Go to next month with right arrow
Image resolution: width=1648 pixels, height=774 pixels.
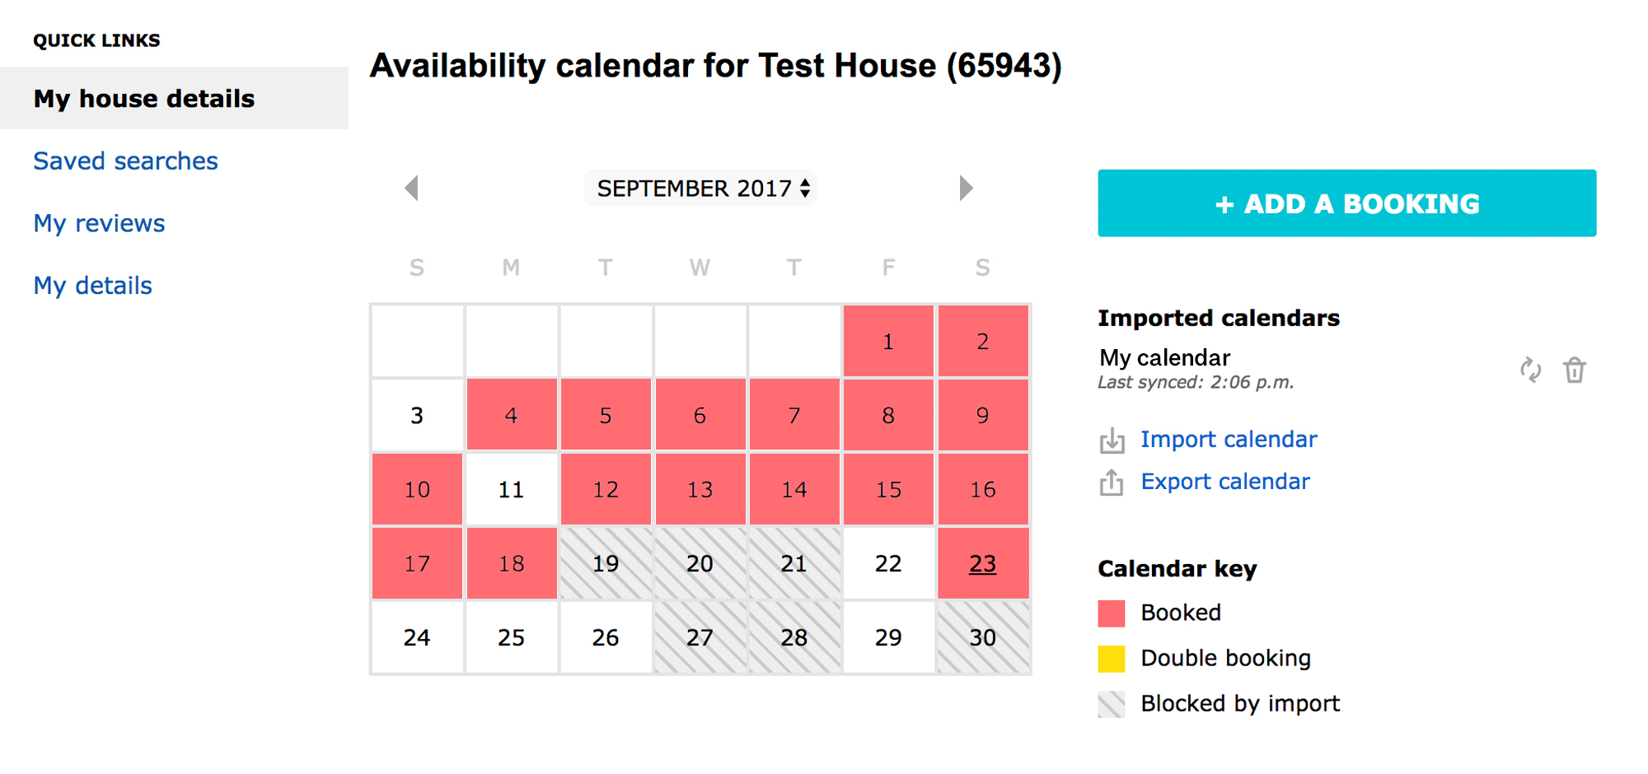pyautogui.click(x=966, y=188)
